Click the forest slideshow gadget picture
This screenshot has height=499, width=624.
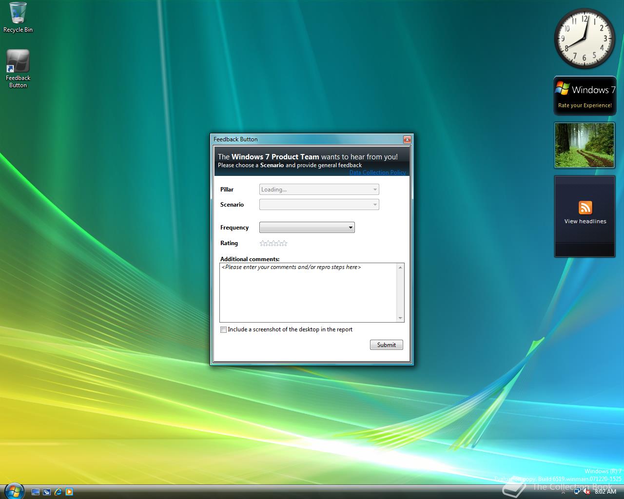pyautogui.click(x=585, y=145)
